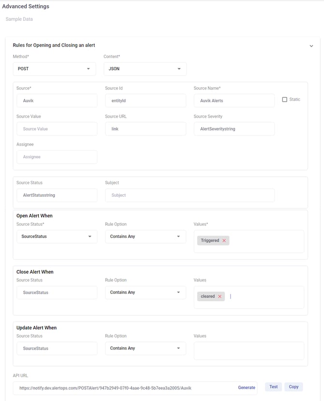This screenshot has width=324, height=401.
Task: Click the API URL text field
Action: 121,387
